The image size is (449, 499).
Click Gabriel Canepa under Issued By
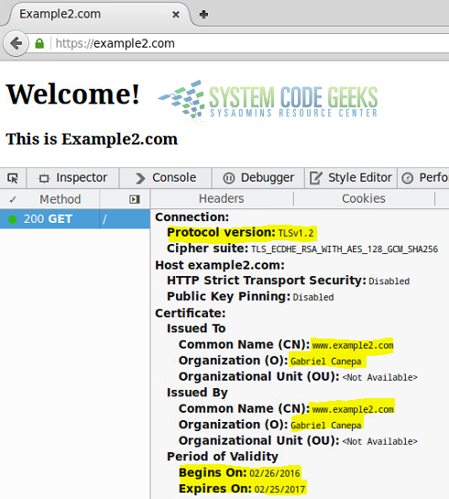(x=326, y=426)
